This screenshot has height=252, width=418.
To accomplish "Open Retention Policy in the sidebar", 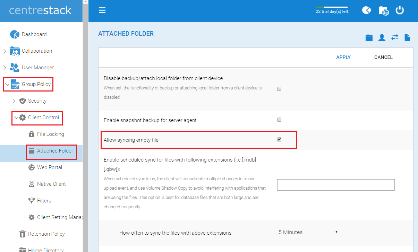I will coord(46,234).
